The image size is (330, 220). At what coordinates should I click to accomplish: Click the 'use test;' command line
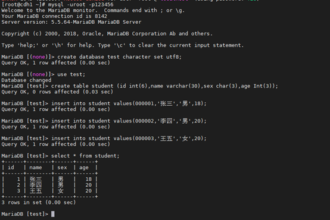tap(71, 74)
